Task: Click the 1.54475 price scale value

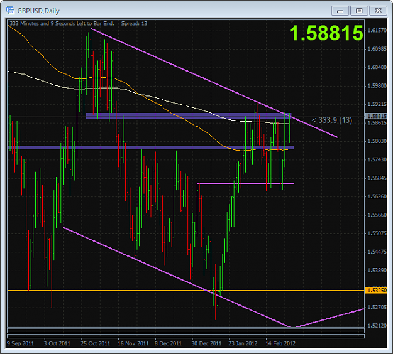Action: [x=377, y=252]
